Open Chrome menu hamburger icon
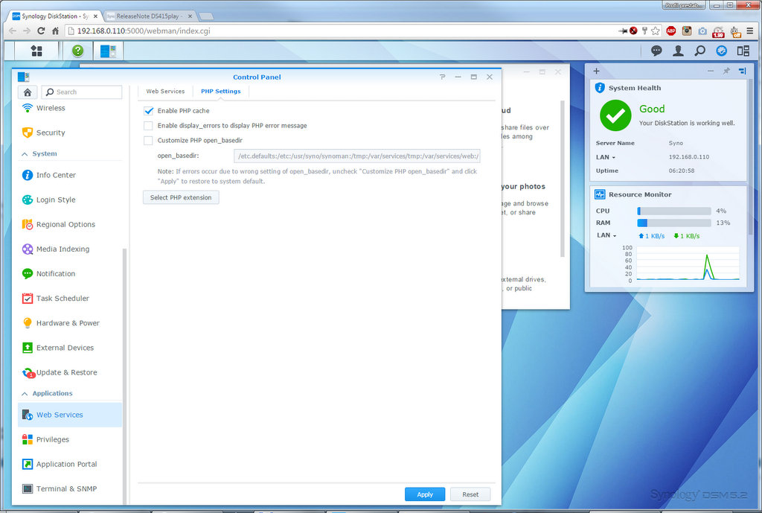Viewport: 762px width, 513px height. pyautogui.click(x=750, y=31)
